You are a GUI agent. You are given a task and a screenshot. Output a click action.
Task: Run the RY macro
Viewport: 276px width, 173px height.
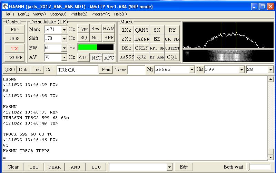pos(172,30)
